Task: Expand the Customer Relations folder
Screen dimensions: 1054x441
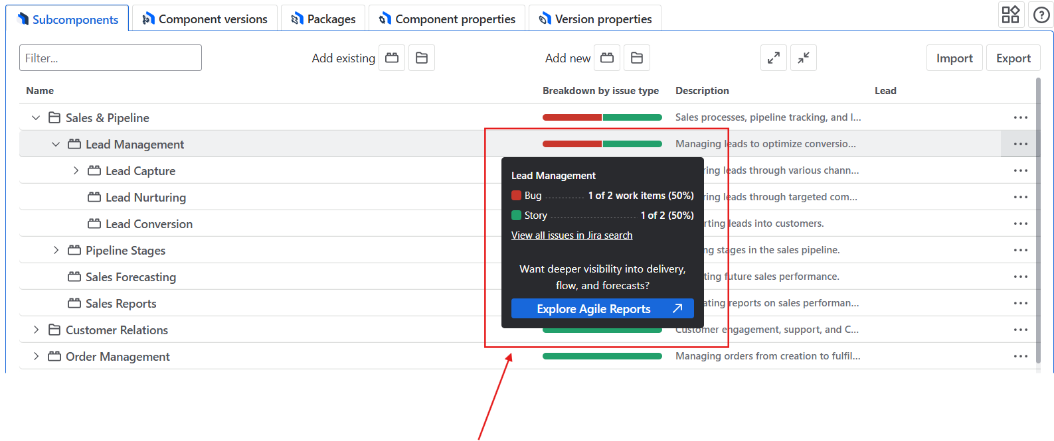Action: click(36, 330)
